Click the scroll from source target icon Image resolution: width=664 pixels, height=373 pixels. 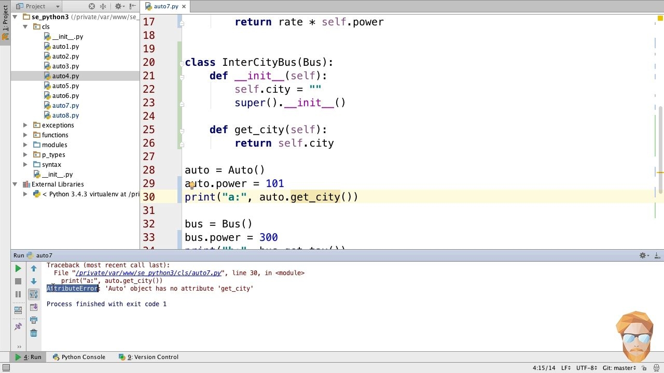(92, 6)
